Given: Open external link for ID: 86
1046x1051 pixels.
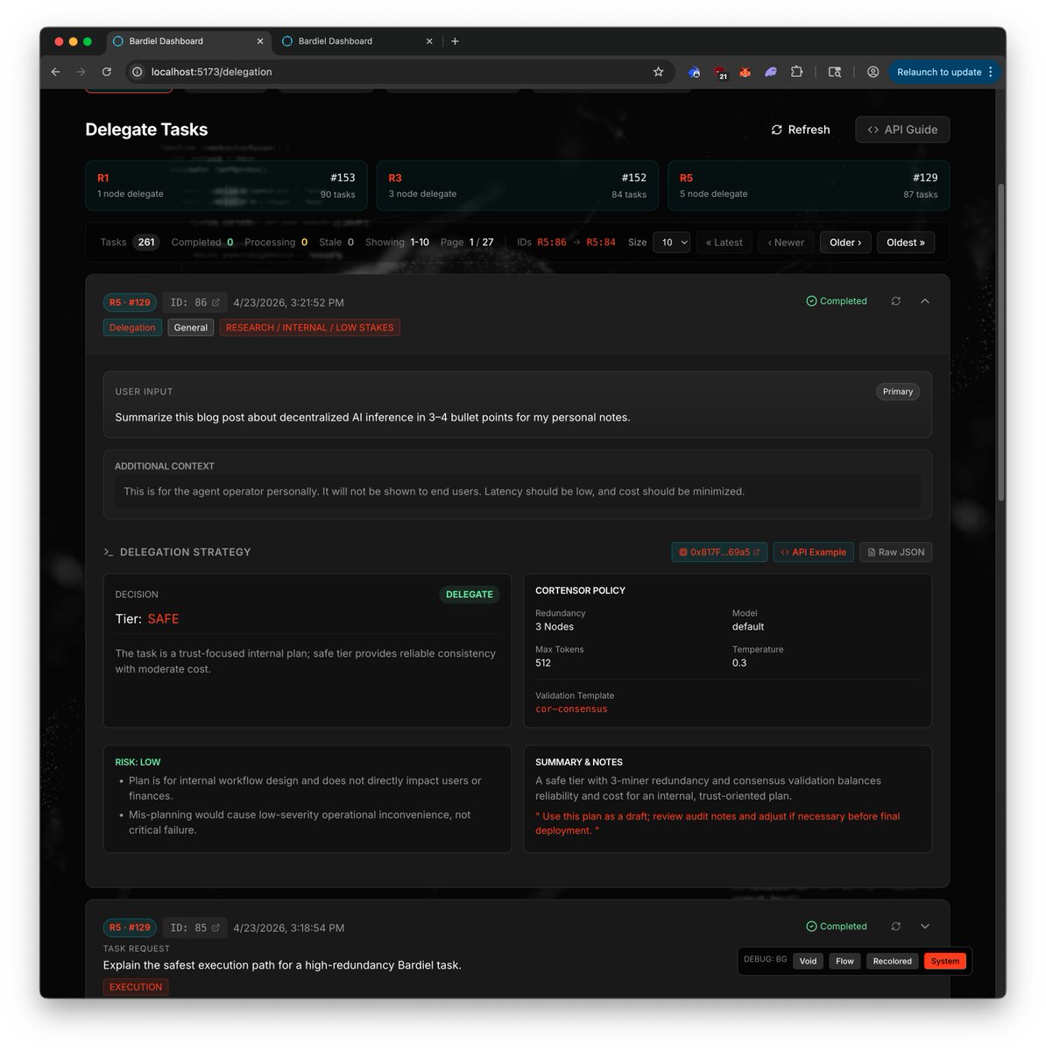Looking at the screenshot, I should (x=216, y=302).
